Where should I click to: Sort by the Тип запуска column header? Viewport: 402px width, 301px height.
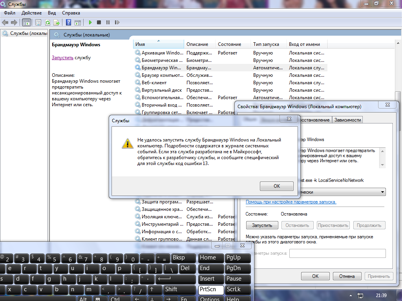(x=269, y=44)
